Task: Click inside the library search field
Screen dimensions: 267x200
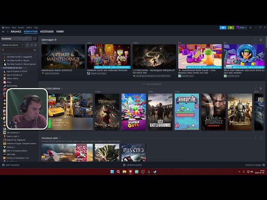Action: [18, 50]
